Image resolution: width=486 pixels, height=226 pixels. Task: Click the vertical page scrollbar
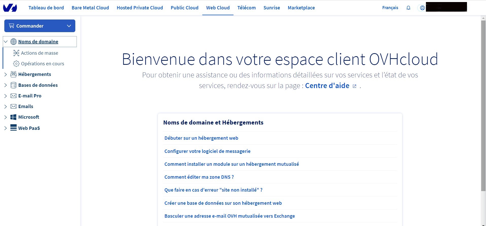click(483, 106)
